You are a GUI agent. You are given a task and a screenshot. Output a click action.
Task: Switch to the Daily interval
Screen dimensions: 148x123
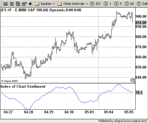pyautogui.click(x=142, y=4)
